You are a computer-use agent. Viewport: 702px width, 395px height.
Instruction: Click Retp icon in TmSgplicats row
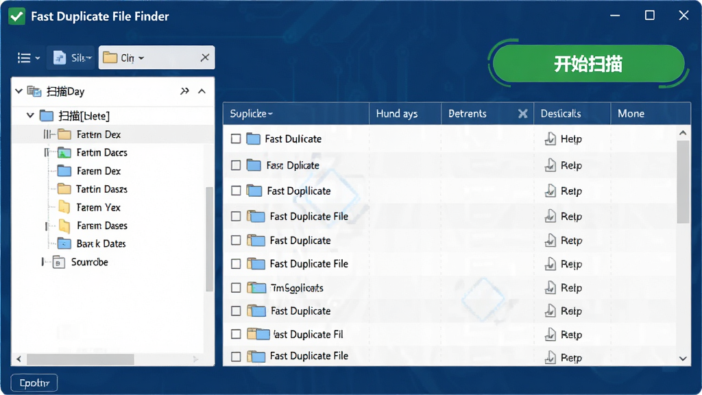[x=550, y=287]
